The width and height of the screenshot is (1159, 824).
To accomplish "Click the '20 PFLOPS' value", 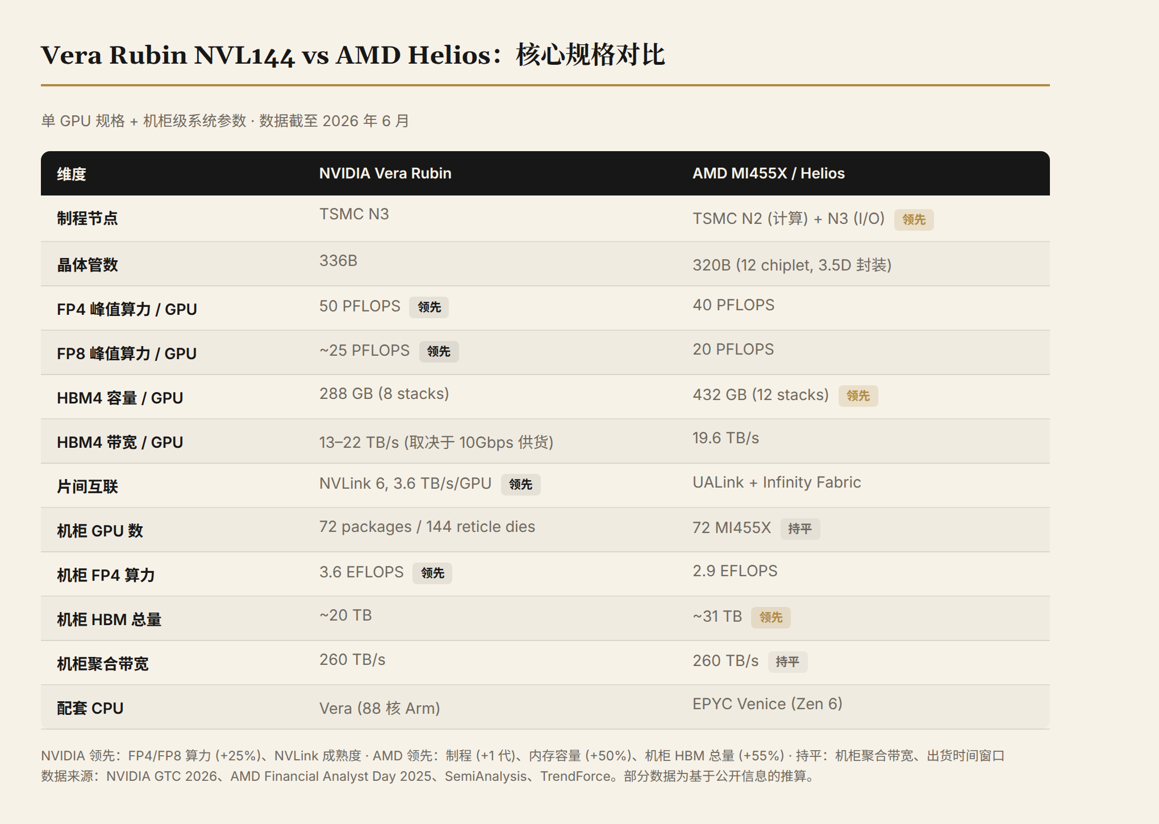I will [x=733, y=349].
